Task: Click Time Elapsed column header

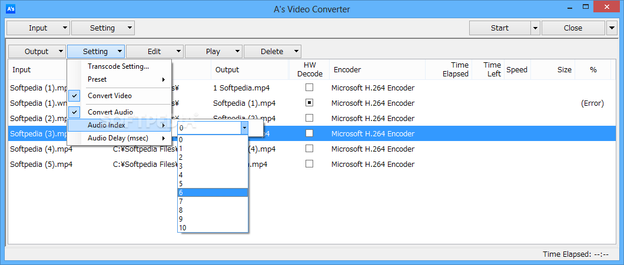Action: tap(449, 69)
